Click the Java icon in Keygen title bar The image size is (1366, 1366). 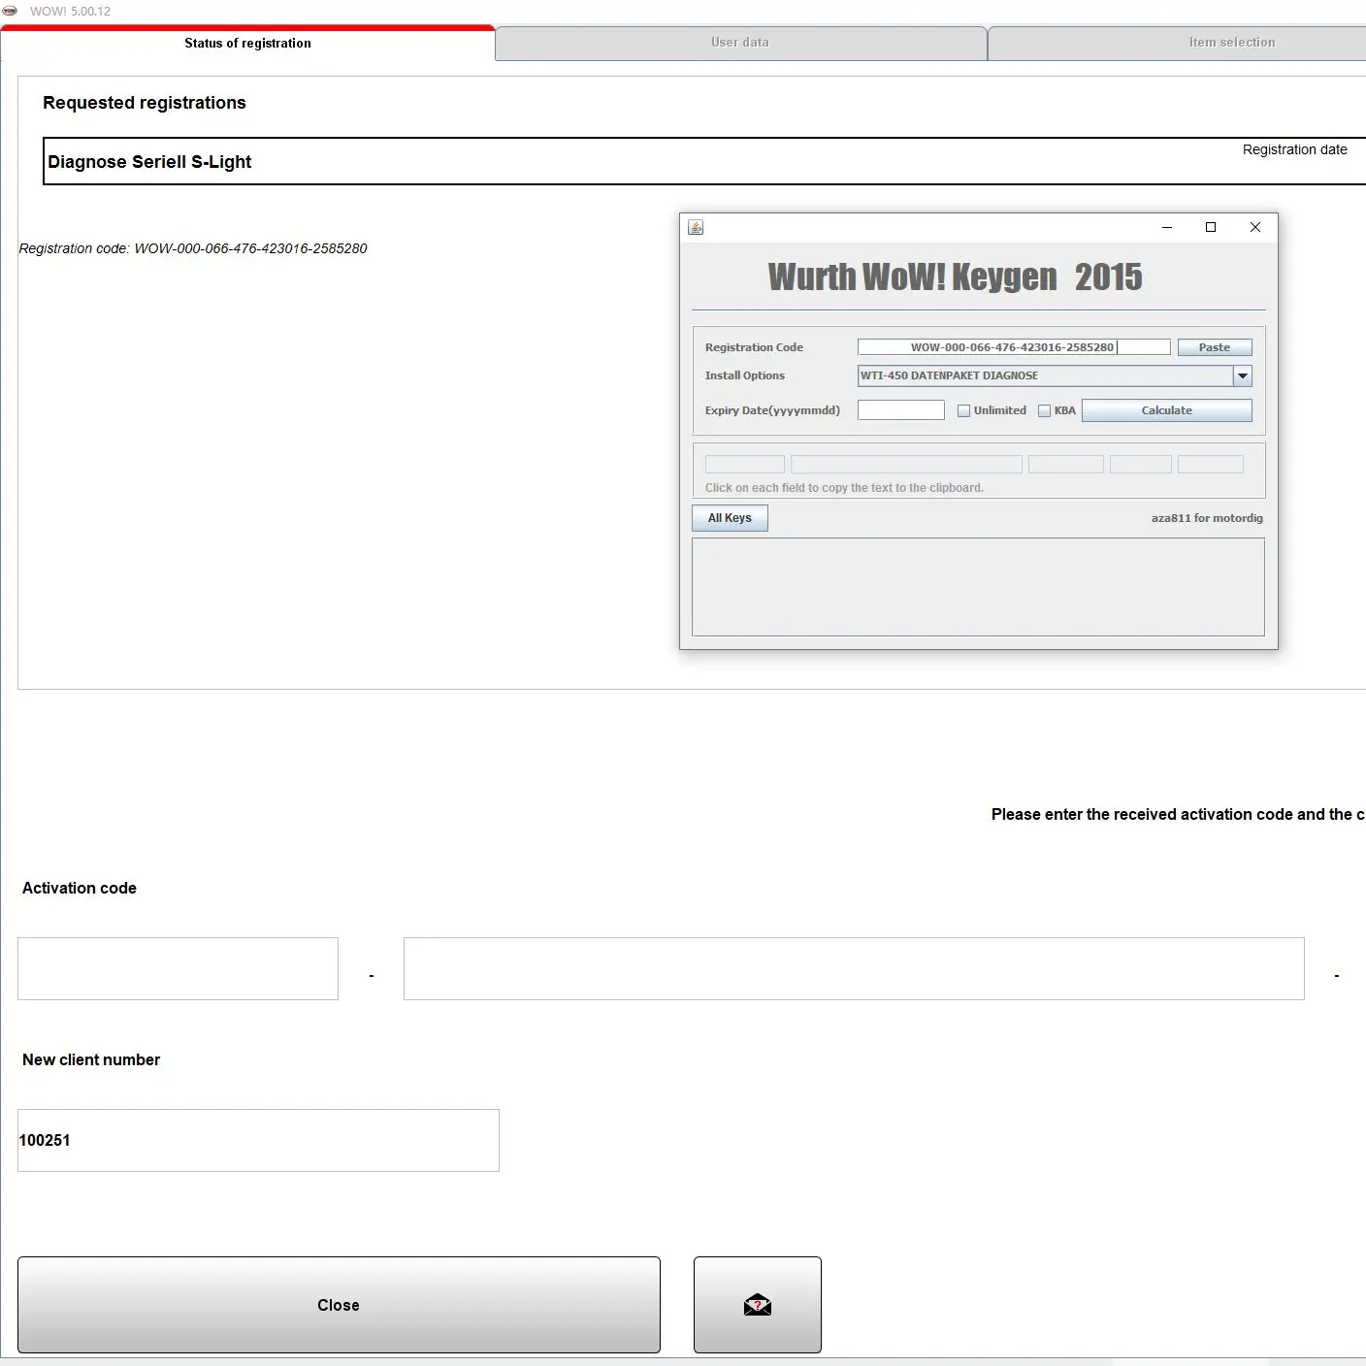(x=696, y=227)
